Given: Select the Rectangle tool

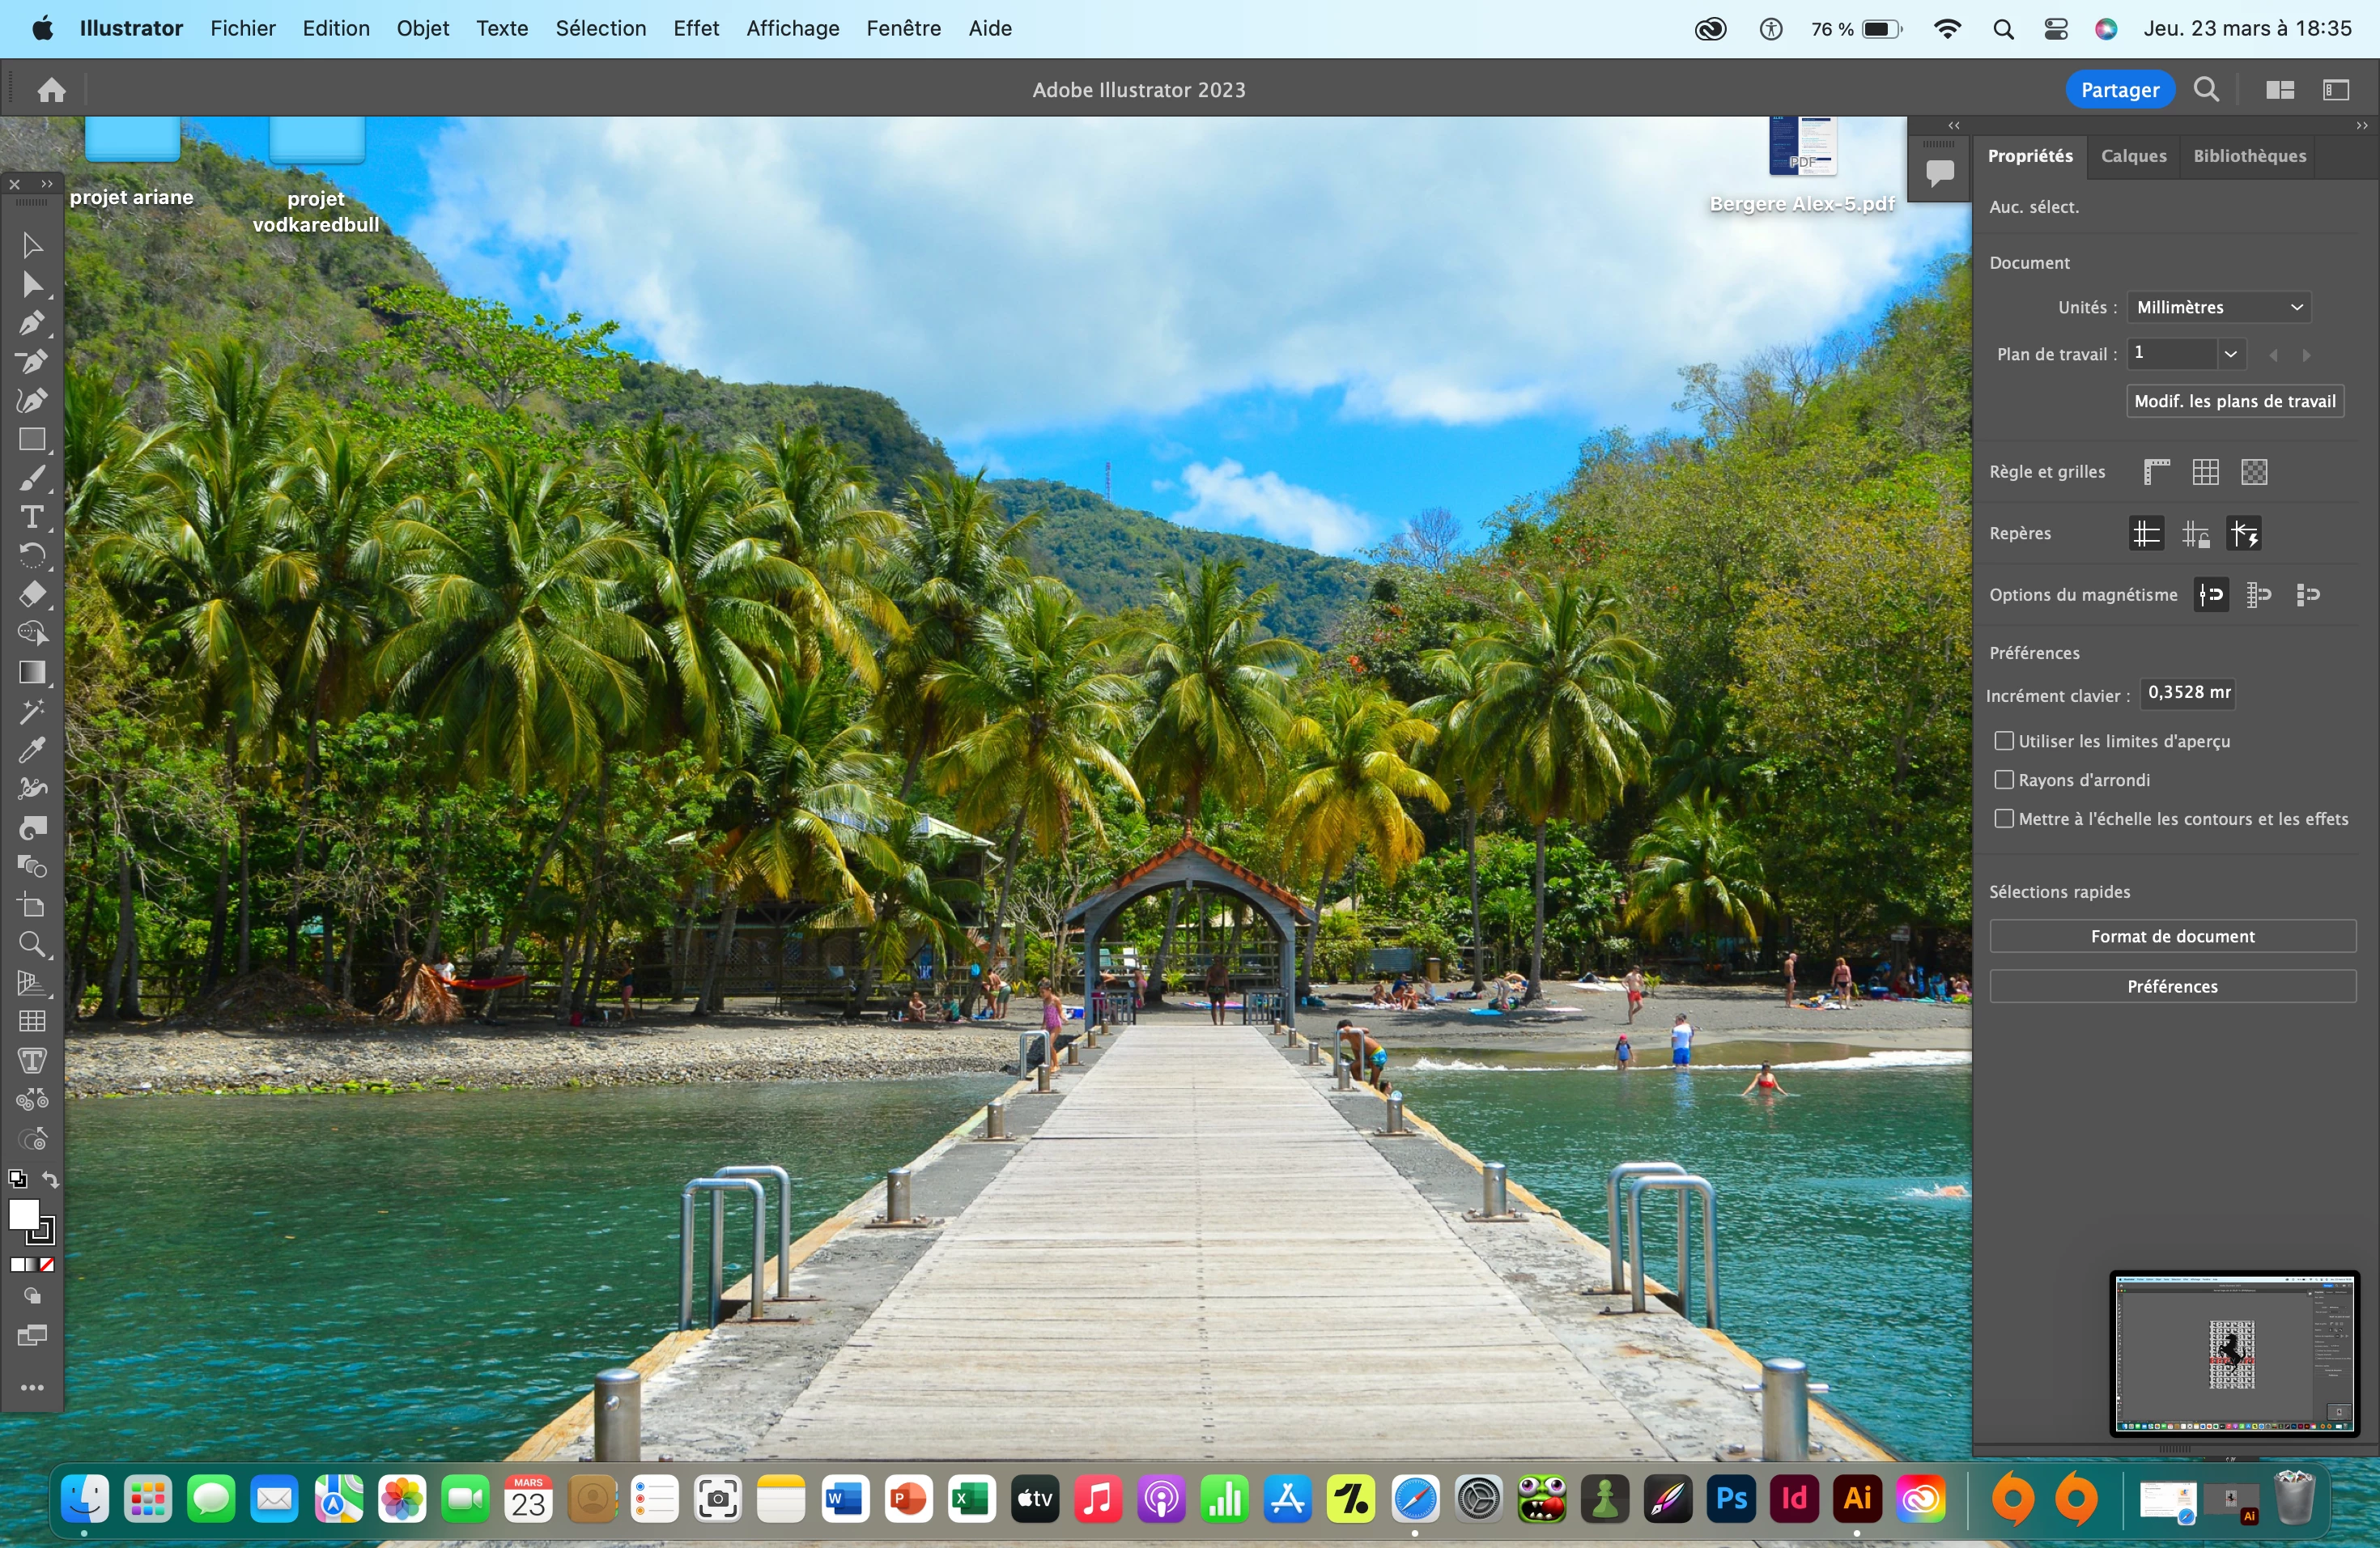Looking at the screenshot, I should tap(32, 440).
